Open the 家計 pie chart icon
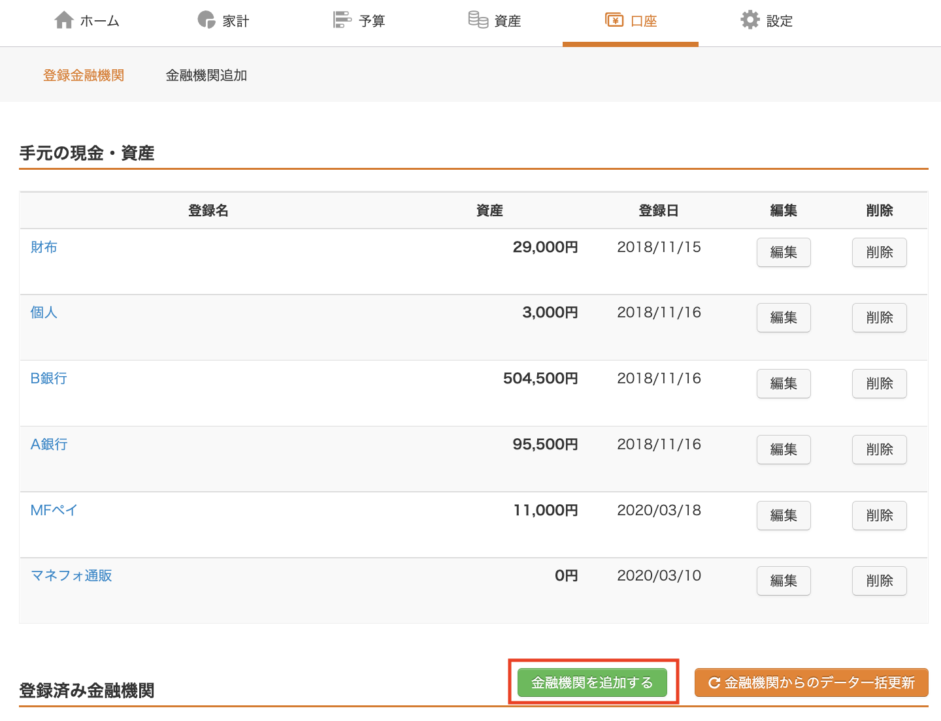Image resolution: width=941 pixels, height=721 pixels. pos(206,20)
